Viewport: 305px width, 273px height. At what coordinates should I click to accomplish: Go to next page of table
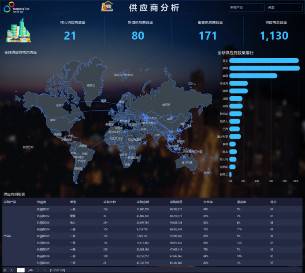(38, 269)
